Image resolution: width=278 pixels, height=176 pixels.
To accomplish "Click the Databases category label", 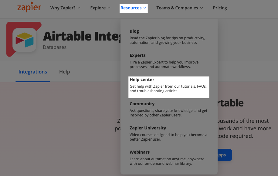I will click(55, 47).
